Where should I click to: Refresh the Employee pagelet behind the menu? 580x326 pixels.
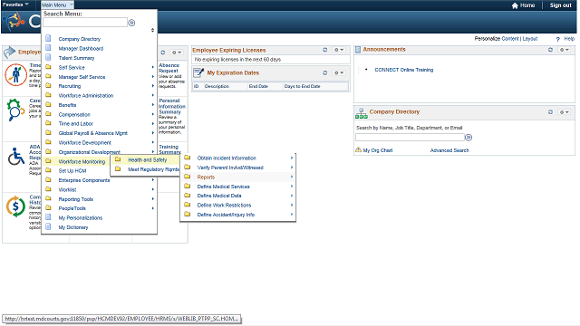click(x=163, y=53)
